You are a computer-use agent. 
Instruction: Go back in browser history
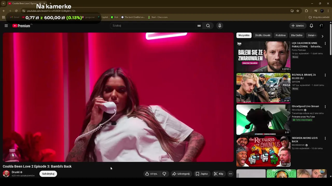point(4,11)
